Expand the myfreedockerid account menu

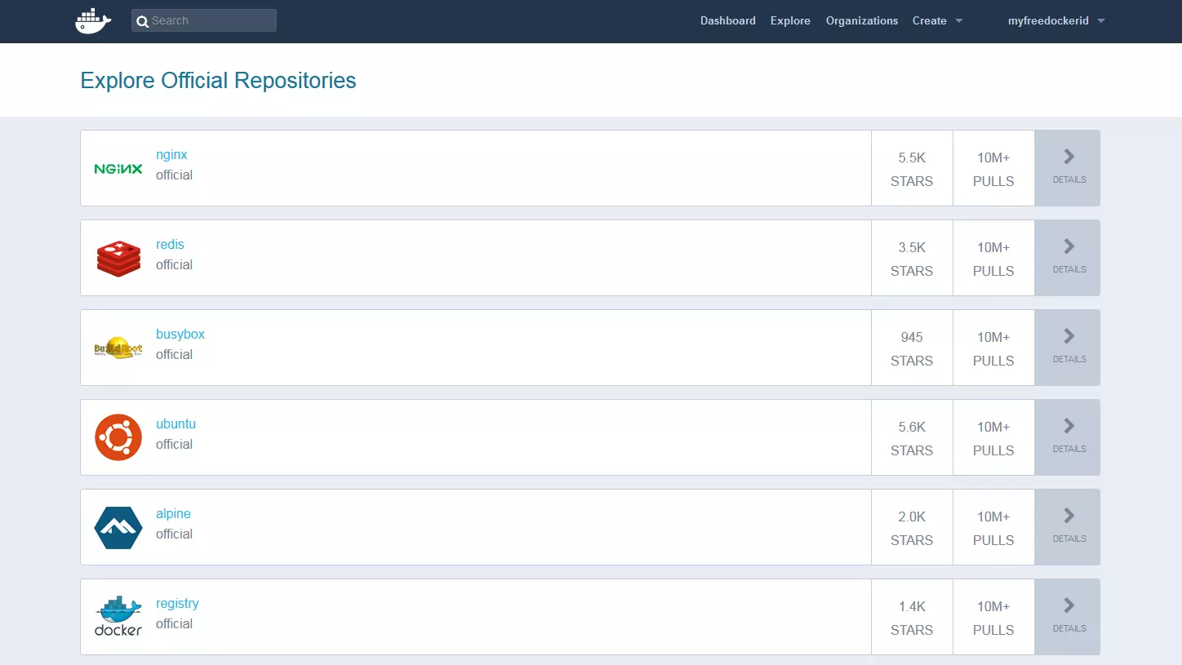(x=1055, y=20)
